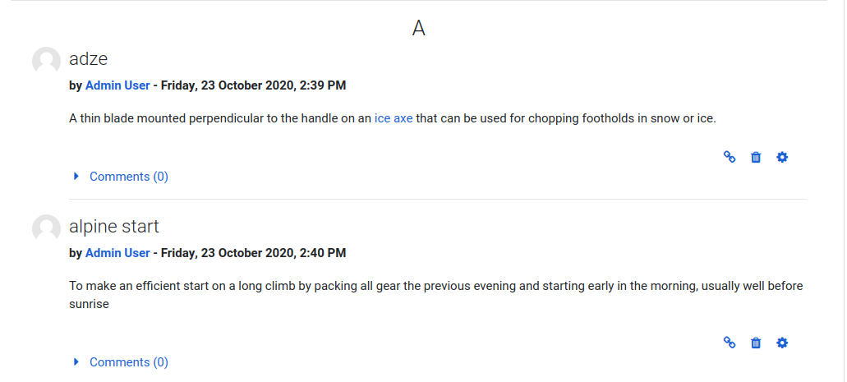Open the edit gear for the adze entry

click(781, 157)
